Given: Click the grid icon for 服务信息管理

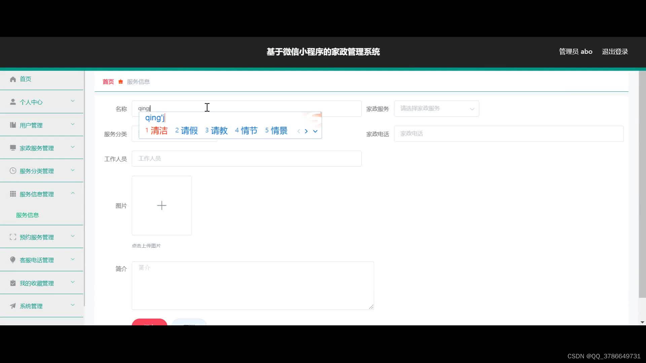Looking at the screenshot, I should 13,194.
